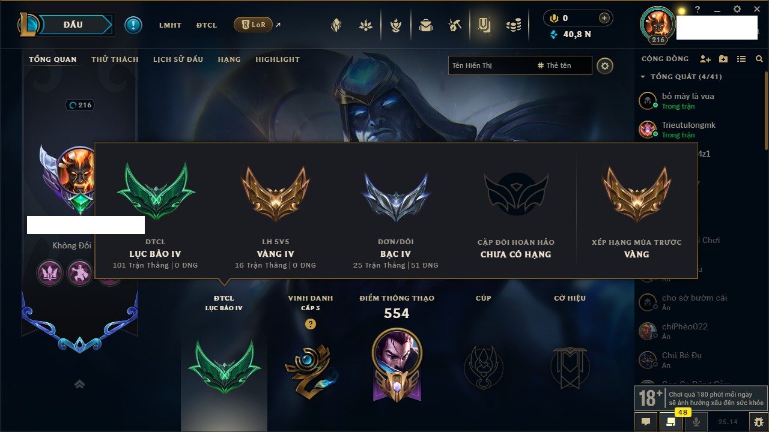Open the Loot crafting hammer icon
Screen dimensions: 769x432
455,25
